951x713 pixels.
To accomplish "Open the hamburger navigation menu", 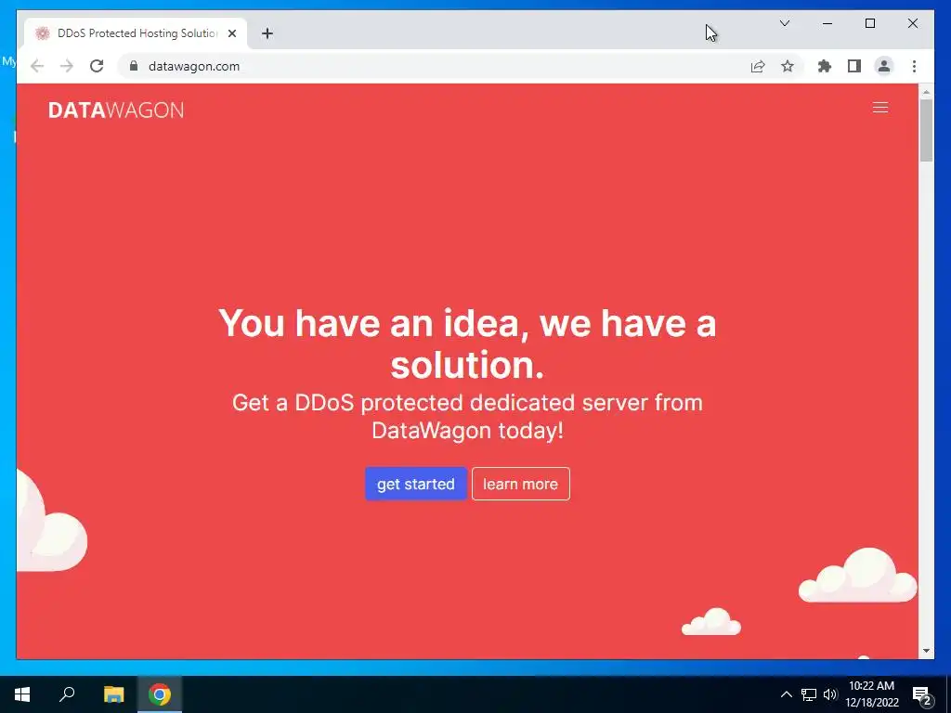I will coord(880,108).
